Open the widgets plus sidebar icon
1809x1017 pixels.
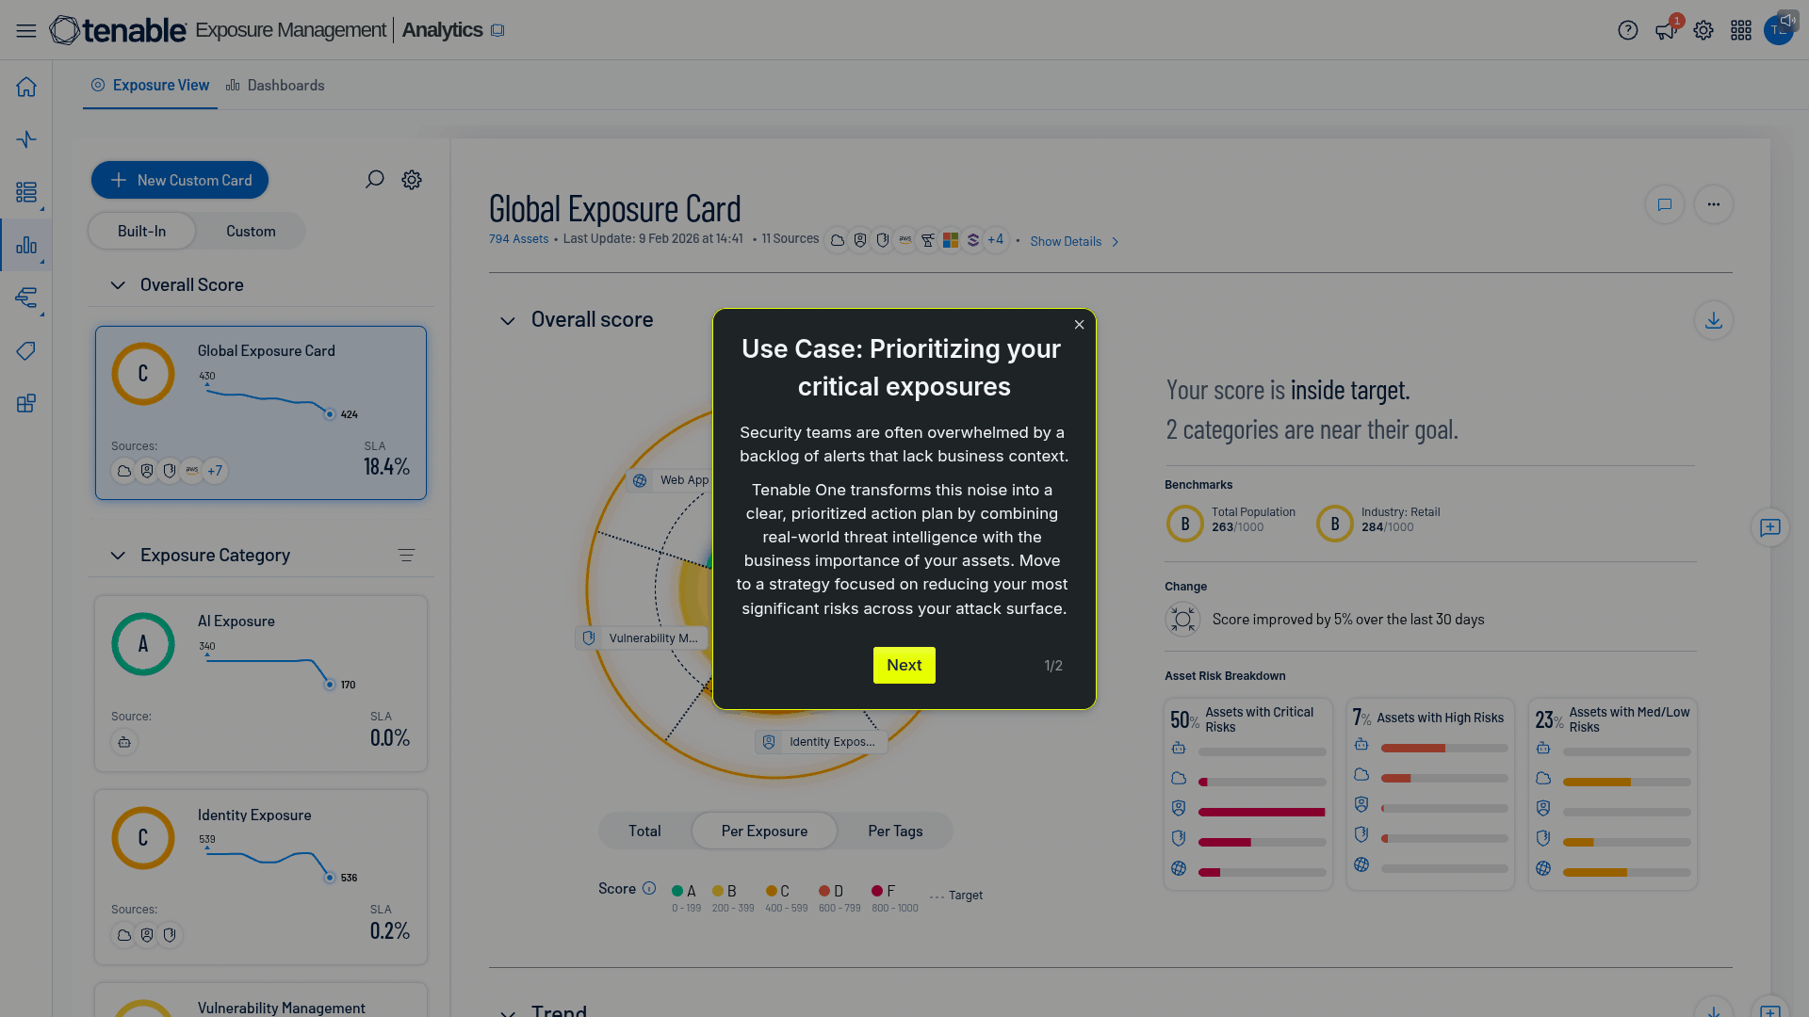[26, 404]
